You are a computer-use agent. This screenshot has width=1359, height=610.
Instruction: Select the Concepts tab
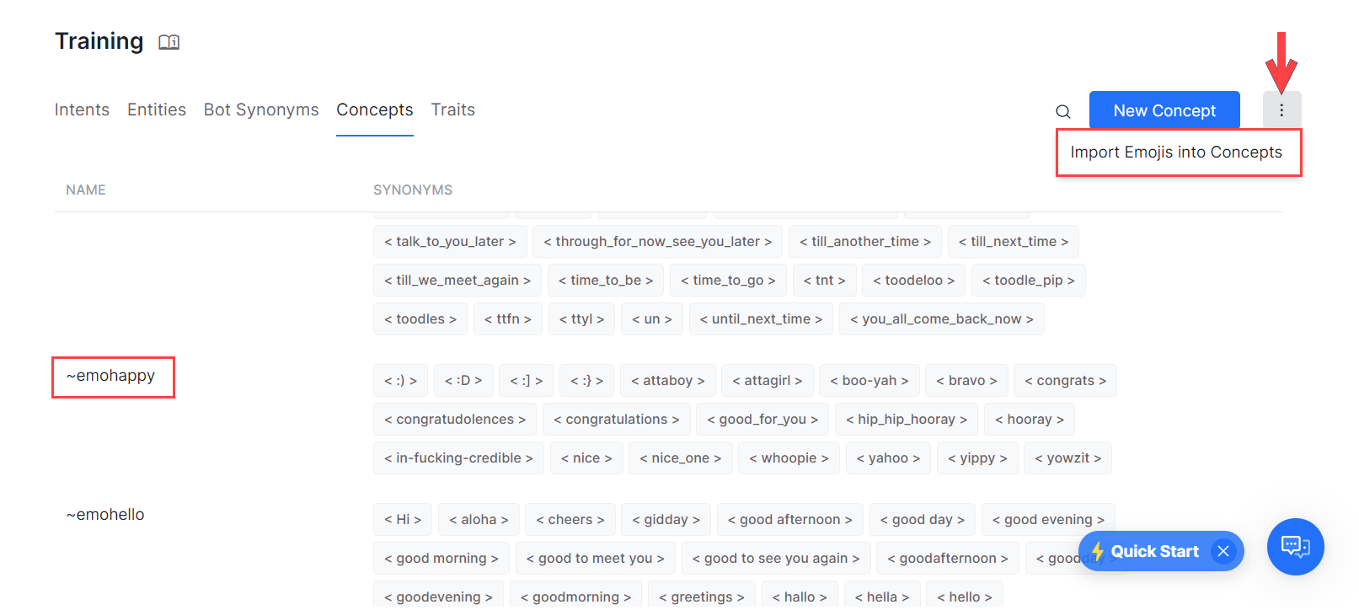point(374,110)
